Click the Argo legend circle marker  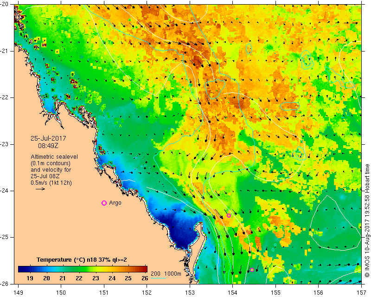point(104,203)
